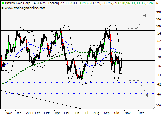162x115 pixels.
Task: Click the low price L:47,69
Action: tap(112, 3)
